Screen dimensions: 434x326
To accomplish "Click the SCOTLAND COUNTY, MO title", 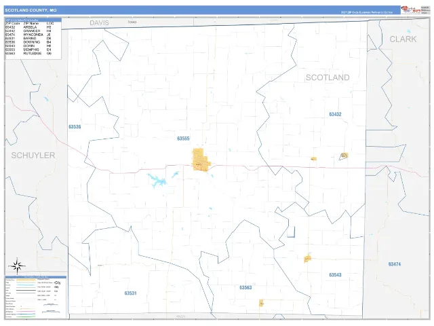I will (31, 10).
